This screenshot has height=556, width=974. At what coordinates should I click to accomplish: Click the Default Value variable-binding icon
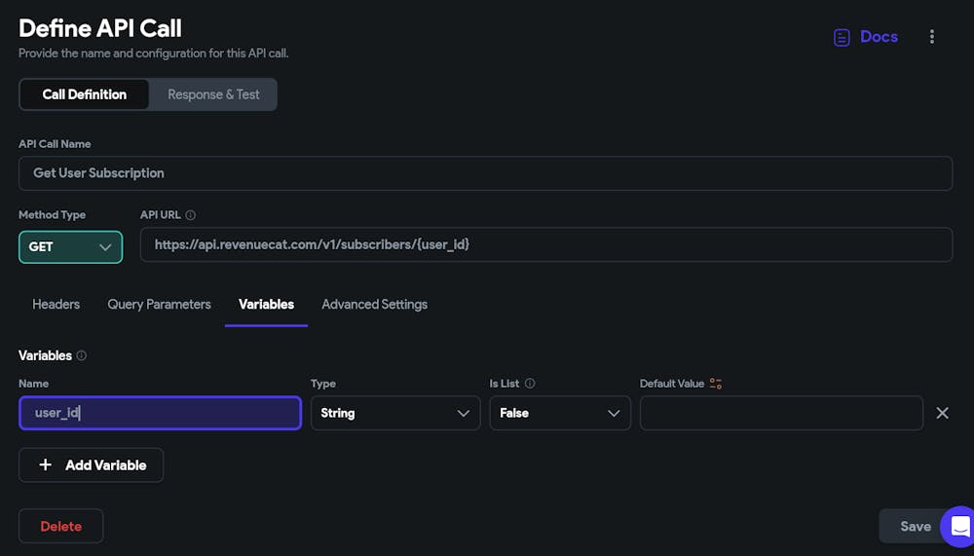(x=716, y=384)
